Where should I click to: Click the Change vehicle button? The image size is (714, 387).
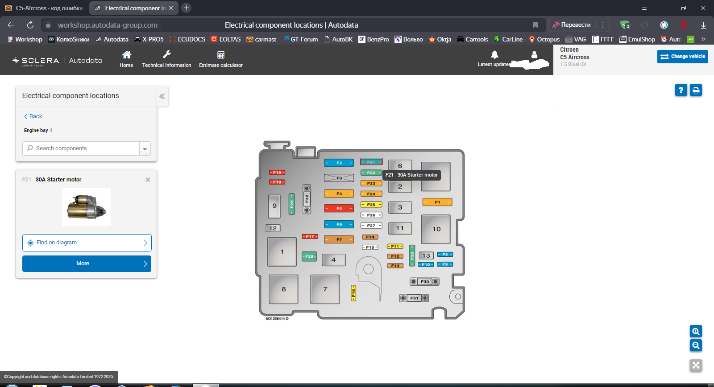[682, 56]
